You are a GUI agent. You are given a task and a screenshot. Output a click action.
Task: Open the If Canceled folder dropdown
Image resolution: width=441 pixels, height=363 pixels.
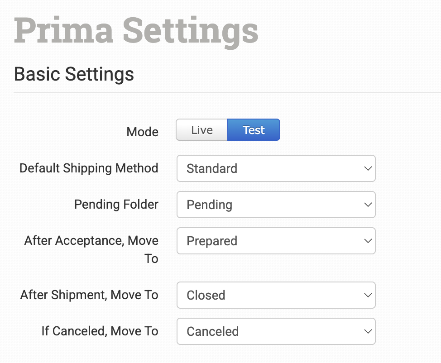pyautogui.click(x=276, y=331)
